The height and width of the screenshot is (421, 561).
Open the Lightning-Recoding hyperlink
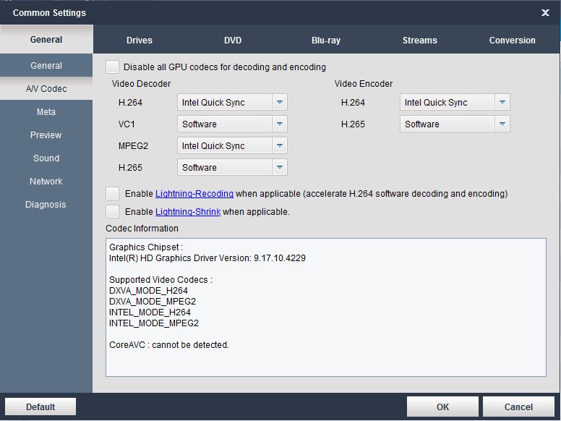pyautogui.click(x=194, y=194)
